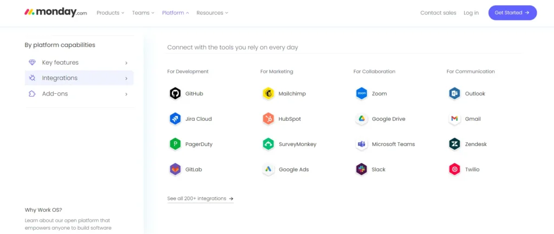
Task: Select Add-ons in sidebar
Action: [79, 94]
